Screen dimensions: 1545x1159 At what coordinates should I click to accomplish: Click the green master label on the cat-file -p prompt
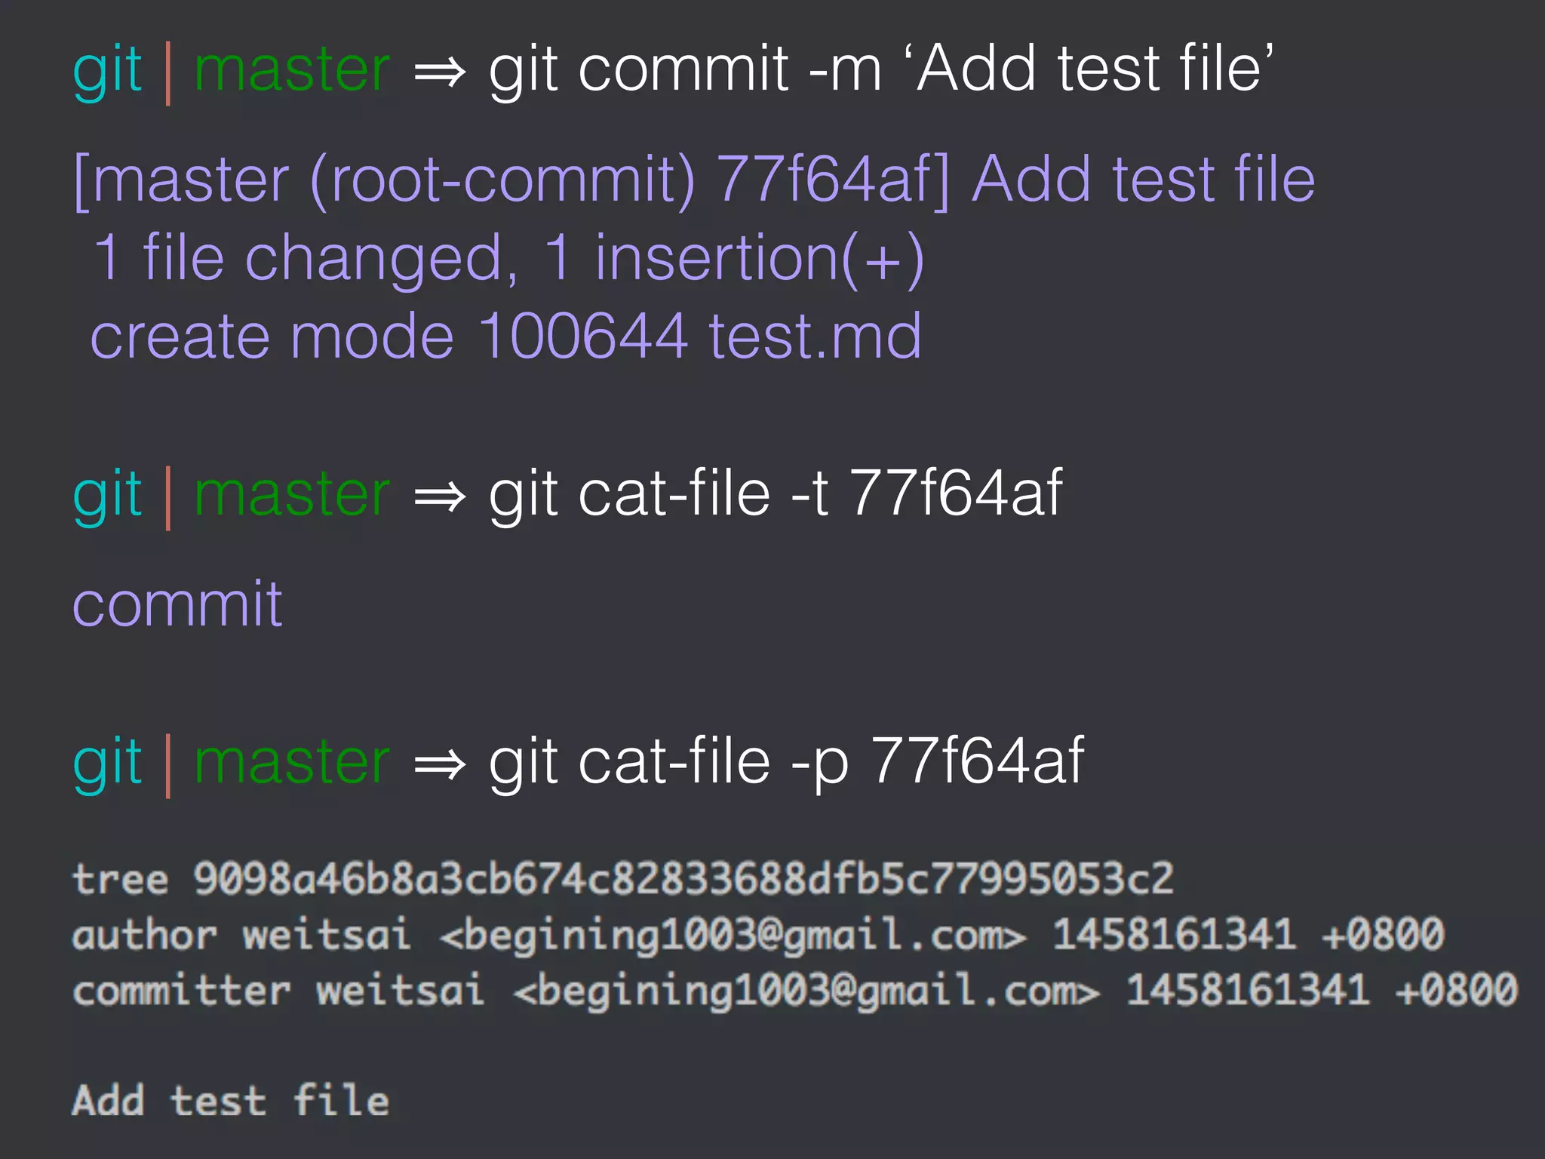tap(292, 761)
